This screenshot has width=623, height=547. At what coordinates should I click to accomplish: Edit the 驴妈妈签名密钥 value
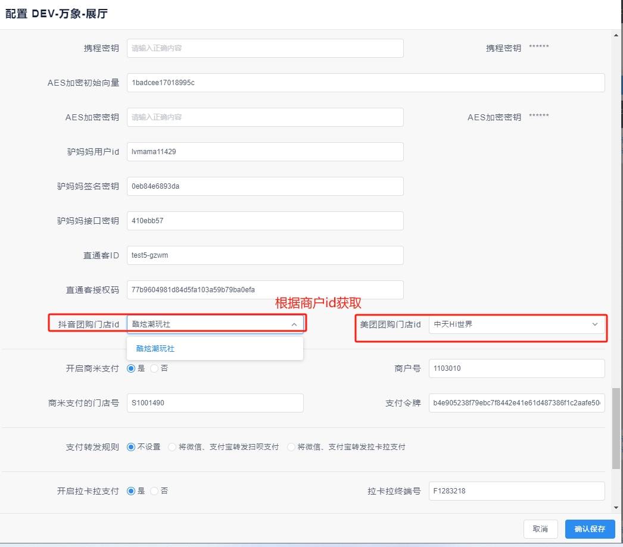point(265,186)
